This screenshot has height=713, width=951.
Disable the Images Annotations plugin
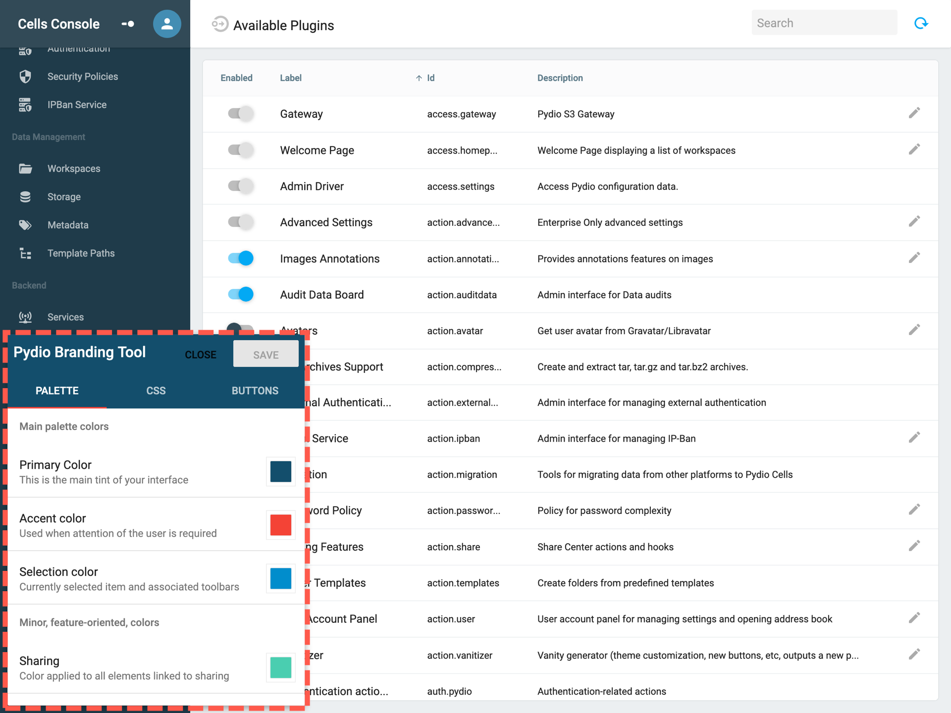(241, 258)
